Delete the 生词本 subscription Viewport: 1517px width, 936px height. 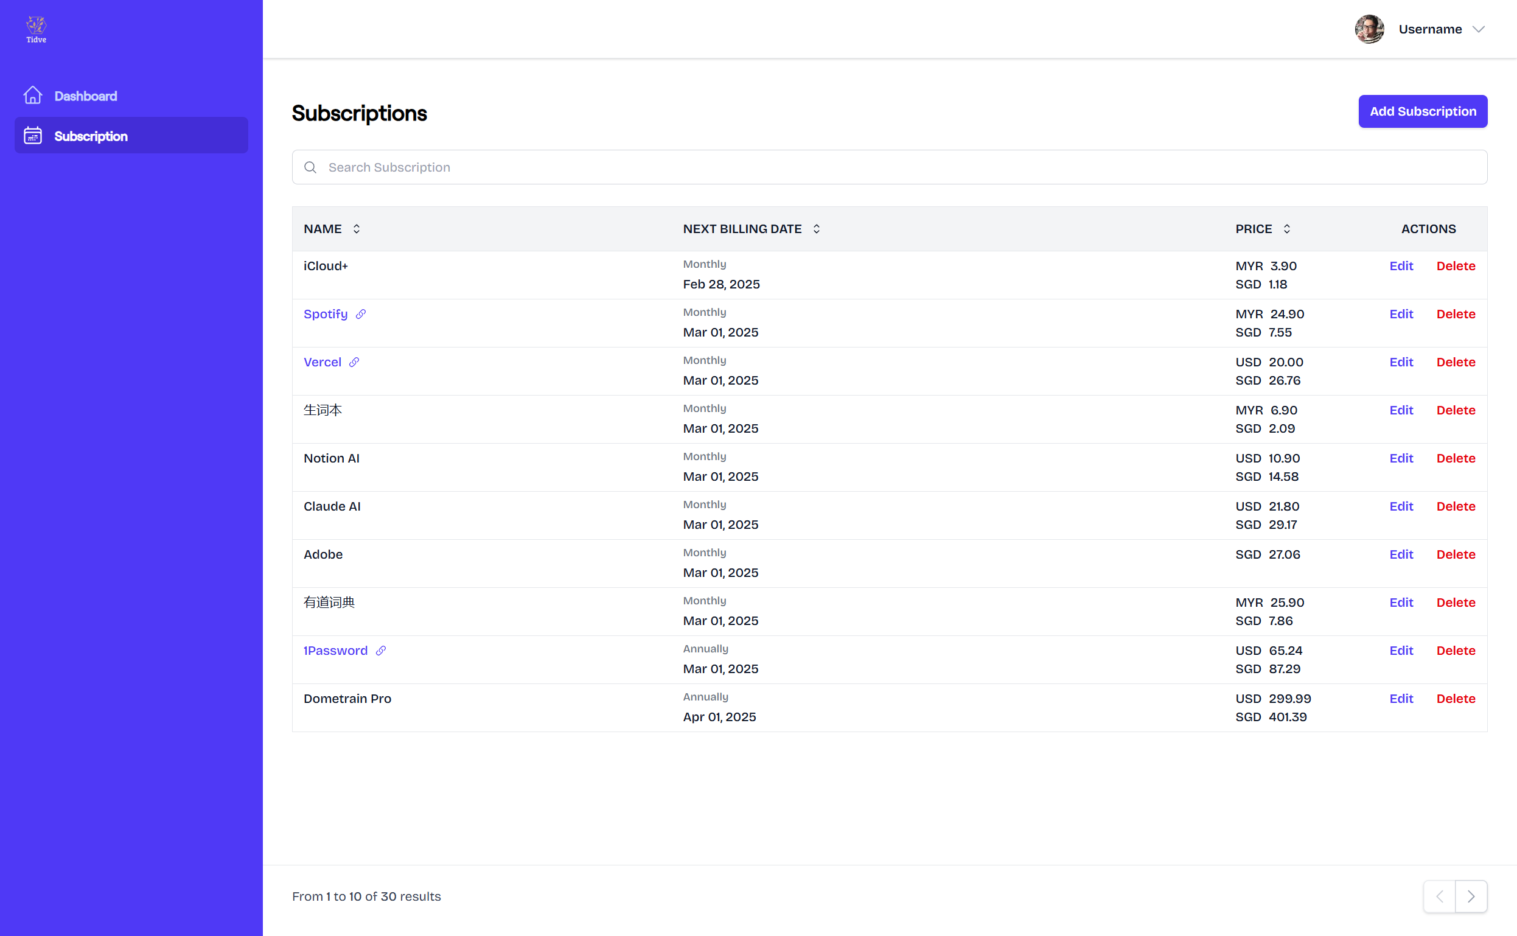1456,410
